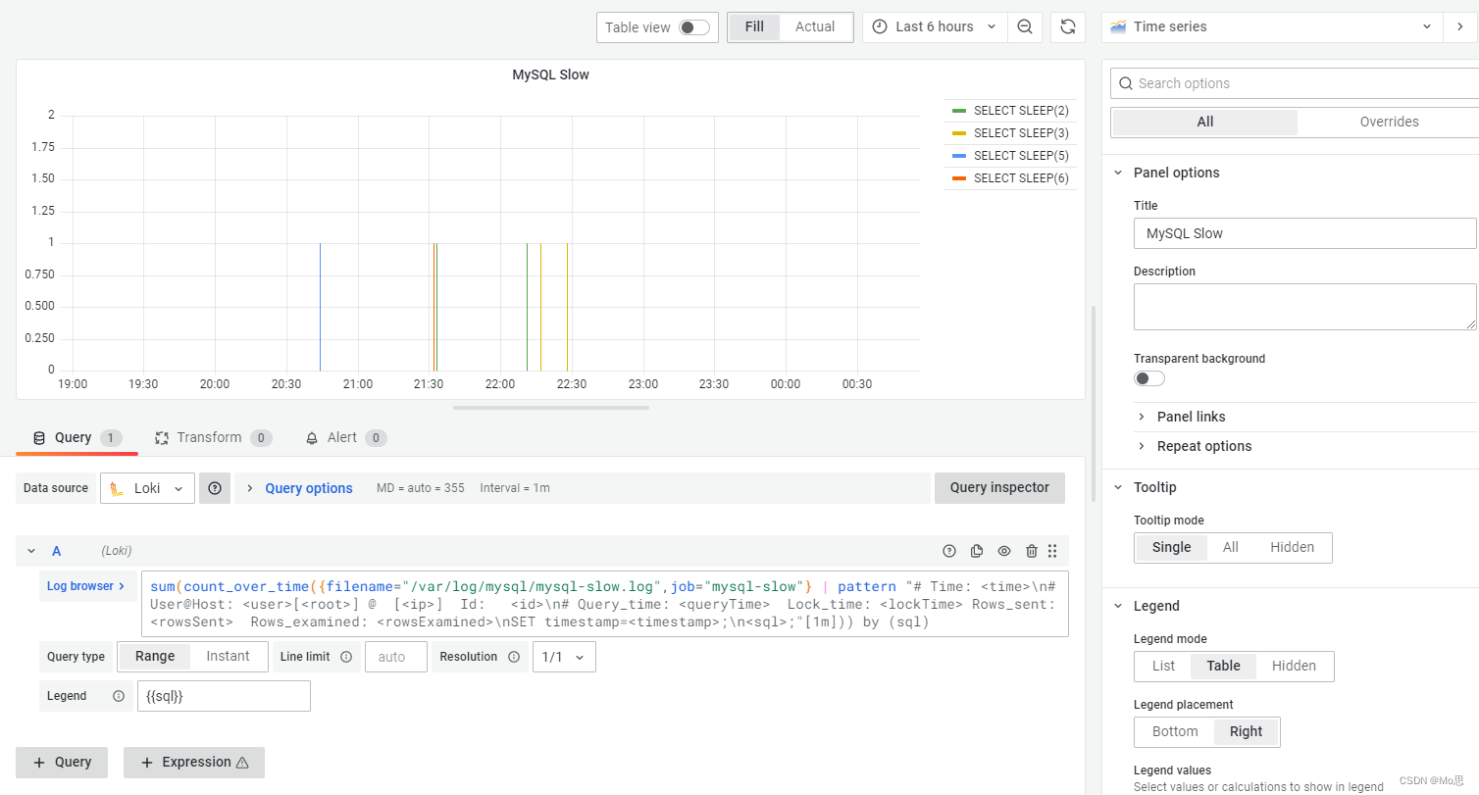Click SELECT SLEEP(5) legend entry
Image resolution: width=1479 pixels, height=795 pixels.
point(1021,156)
